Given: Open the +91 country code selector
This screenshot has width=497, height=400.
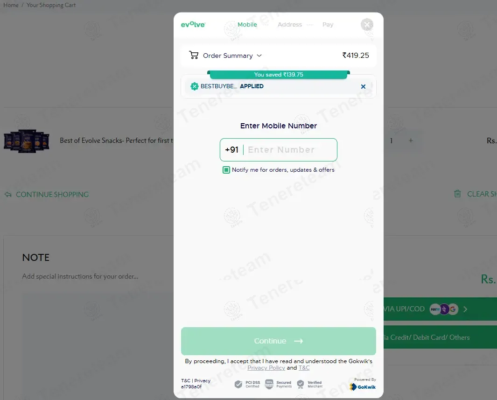Looking at the screenshot, I should pos(232,150).
